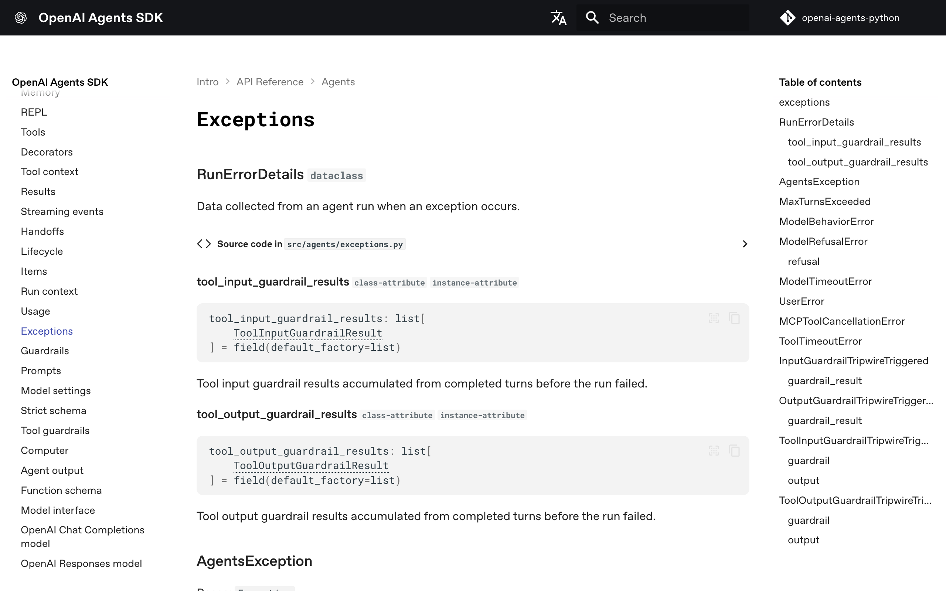Jump to RunErrorDetails in table of contents
The image size is (946, 591).
coord(816,122)
